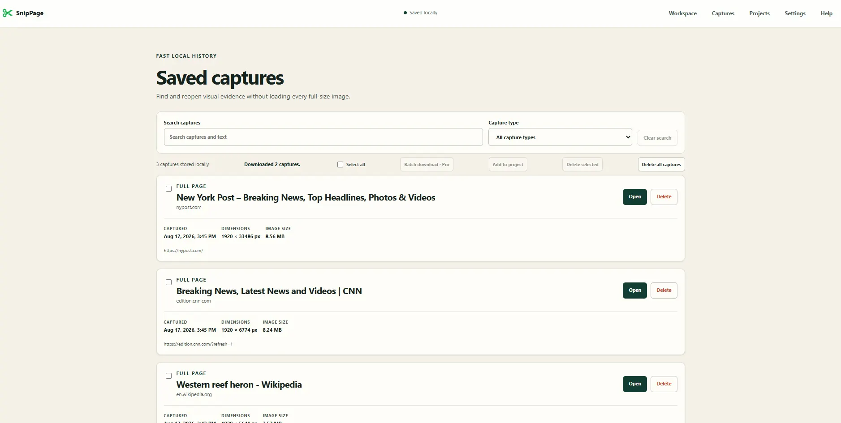The image size is (841, 423).
Task: Select the CNN capture checkbox
Action: [168, 282]
